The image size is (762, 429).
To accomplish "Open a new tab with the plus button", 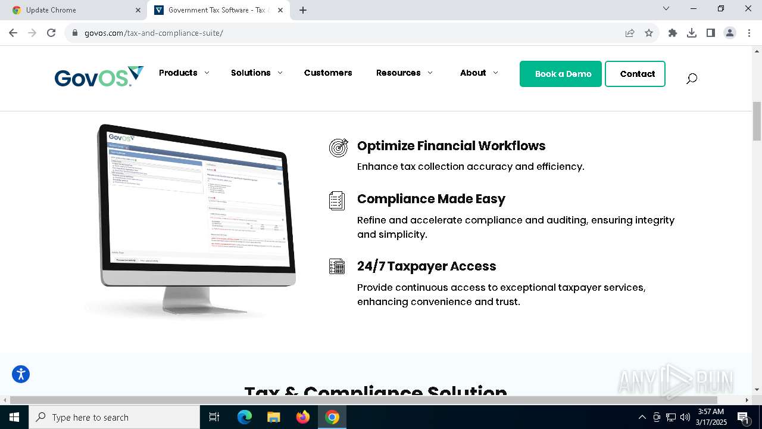I will 303,10.
